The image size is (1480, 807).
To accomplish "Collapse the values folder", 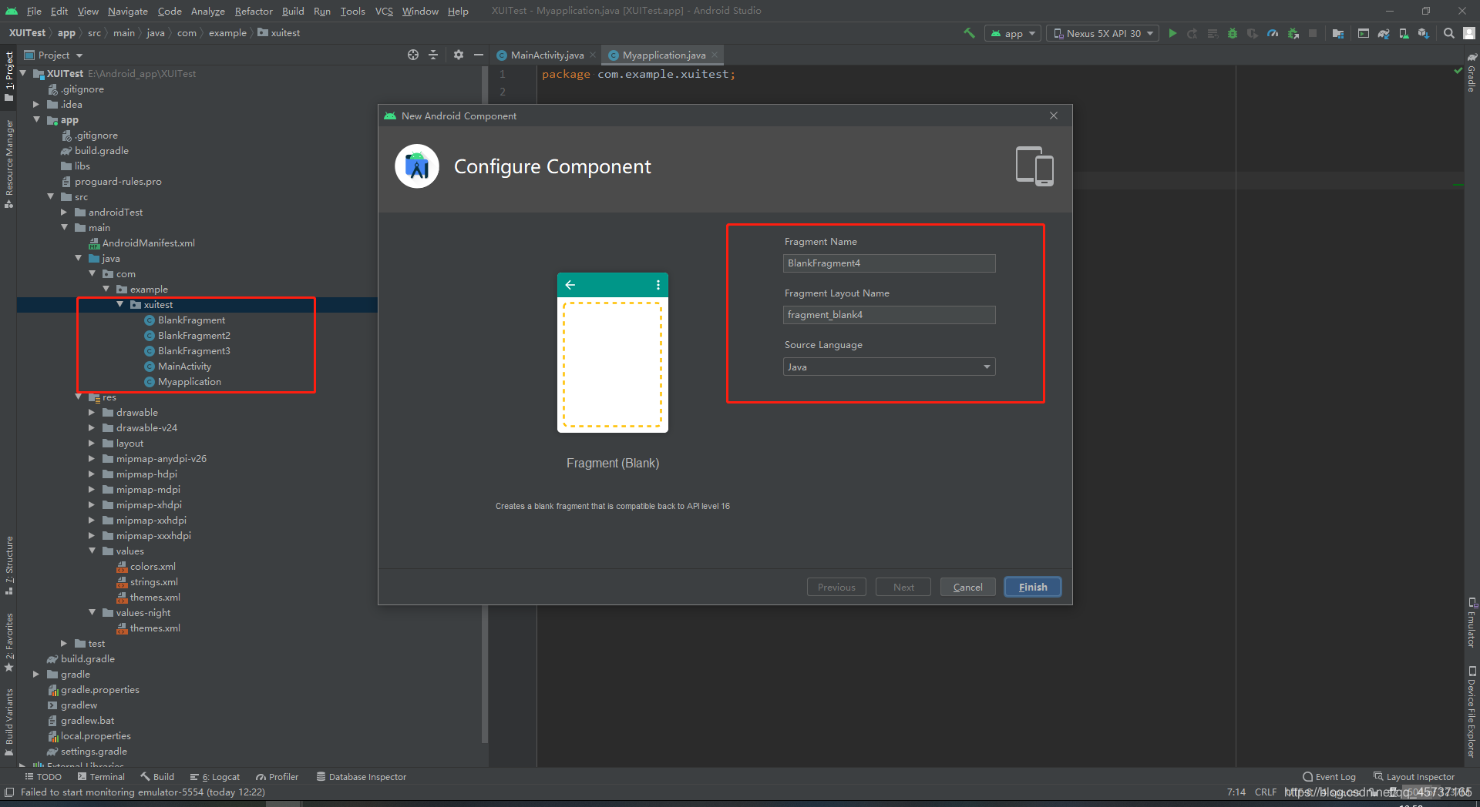I will tap(92, 551).
